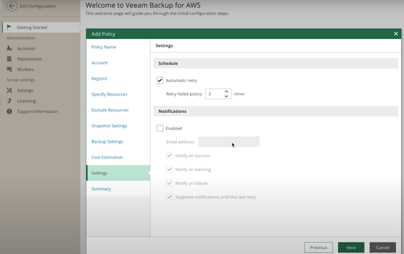404x254 pixels.
Task: Open the Snapshot Settings step
Action: click(109, 126)
